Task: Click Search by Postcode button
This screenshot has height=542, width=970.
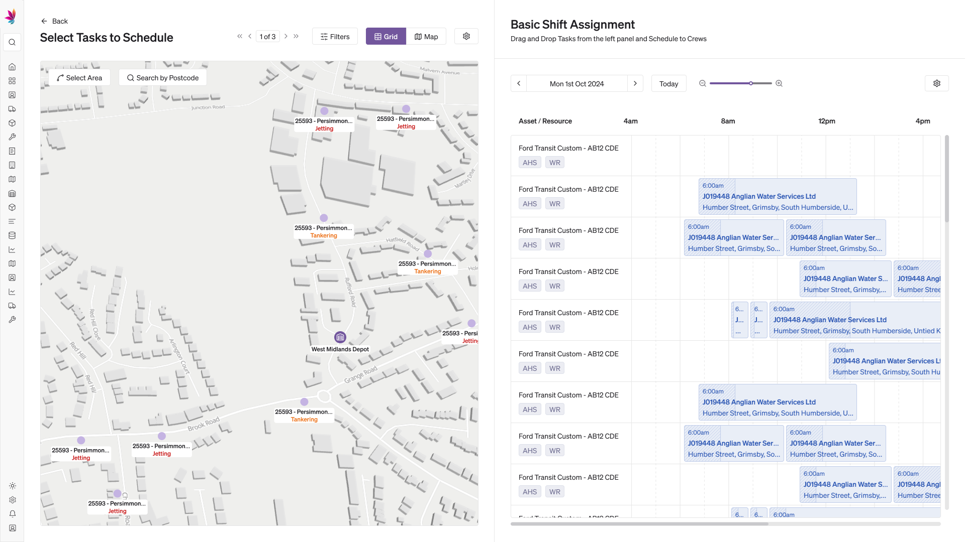Action: [162, 78]
